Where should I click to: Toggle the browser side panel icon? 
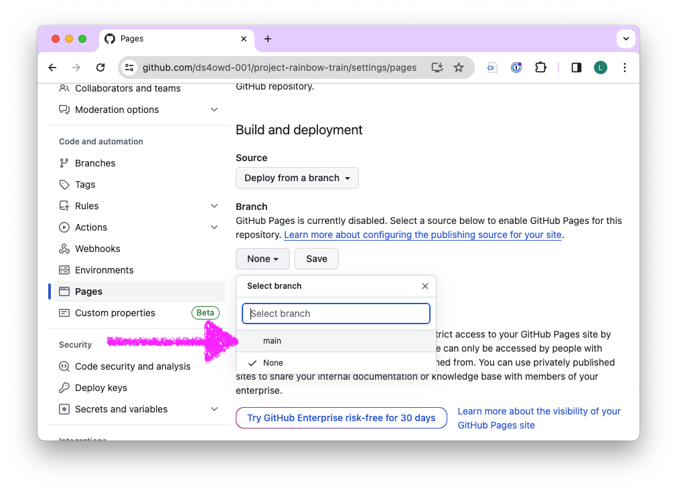[576, 68]
